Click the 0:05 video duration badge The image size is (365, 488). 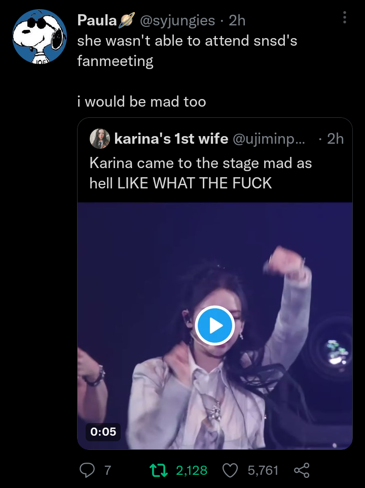(103, 432)
